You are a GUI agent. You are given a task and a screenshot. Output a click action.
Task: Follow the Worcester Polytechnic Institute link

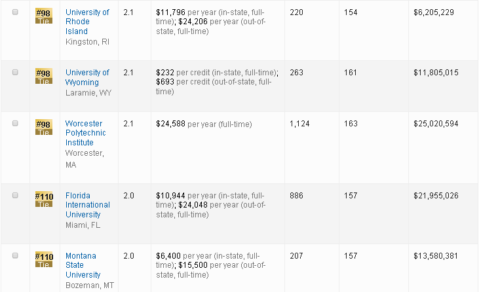coord(85,133)
